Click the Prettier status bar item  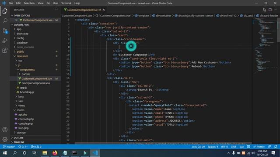259,147
